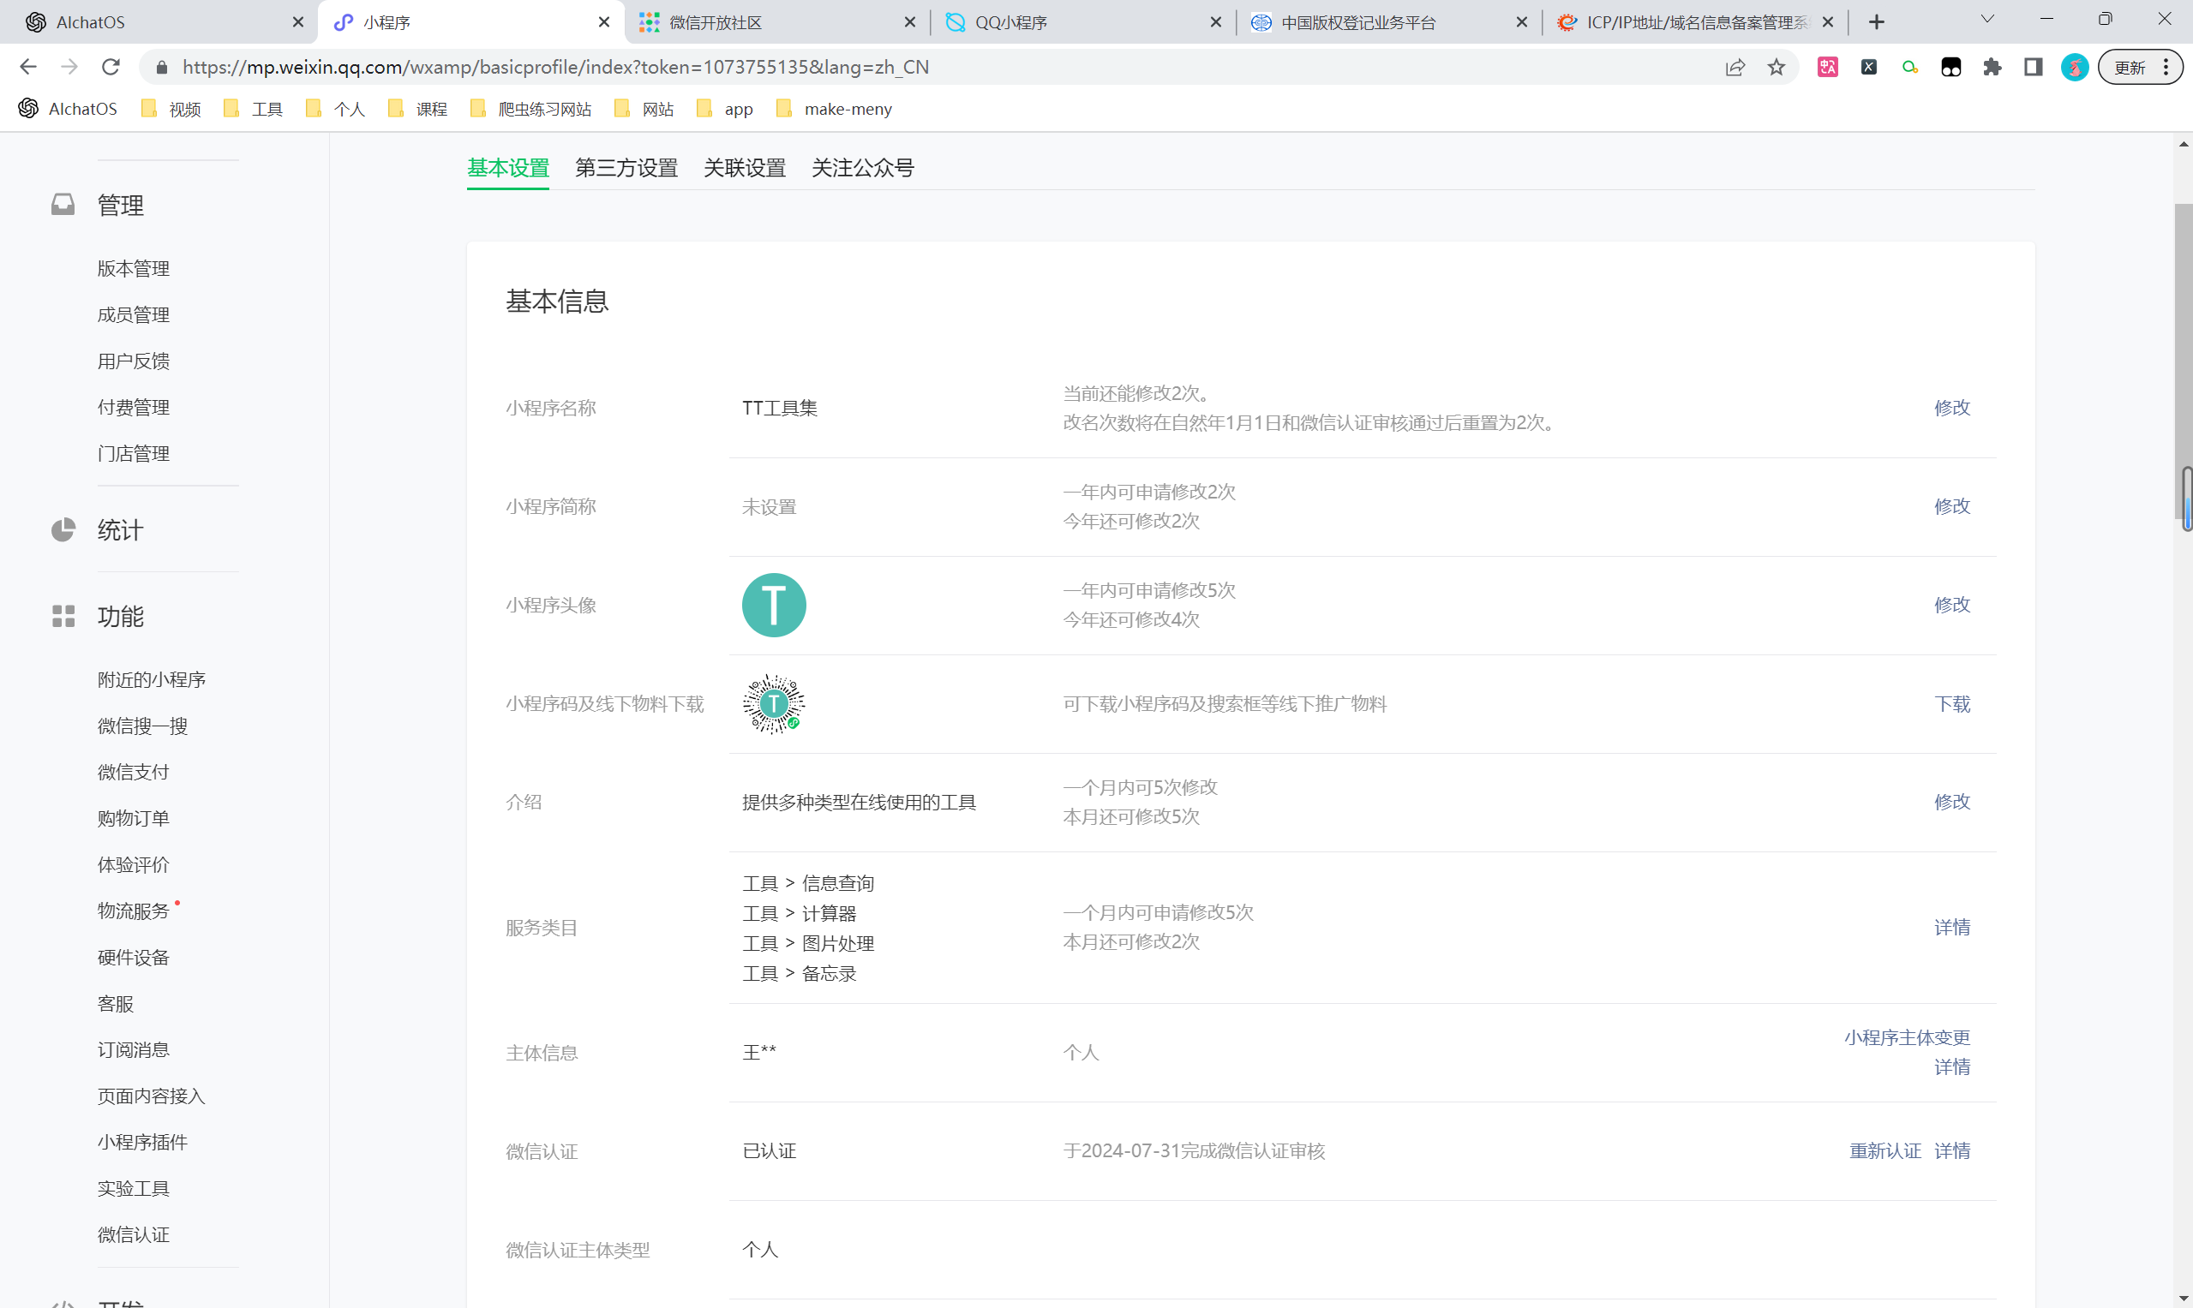Switch to the 第三方设置 tab
Image resolution: width=2193 pixels, height=1308 pixels.
click(626, 168)
